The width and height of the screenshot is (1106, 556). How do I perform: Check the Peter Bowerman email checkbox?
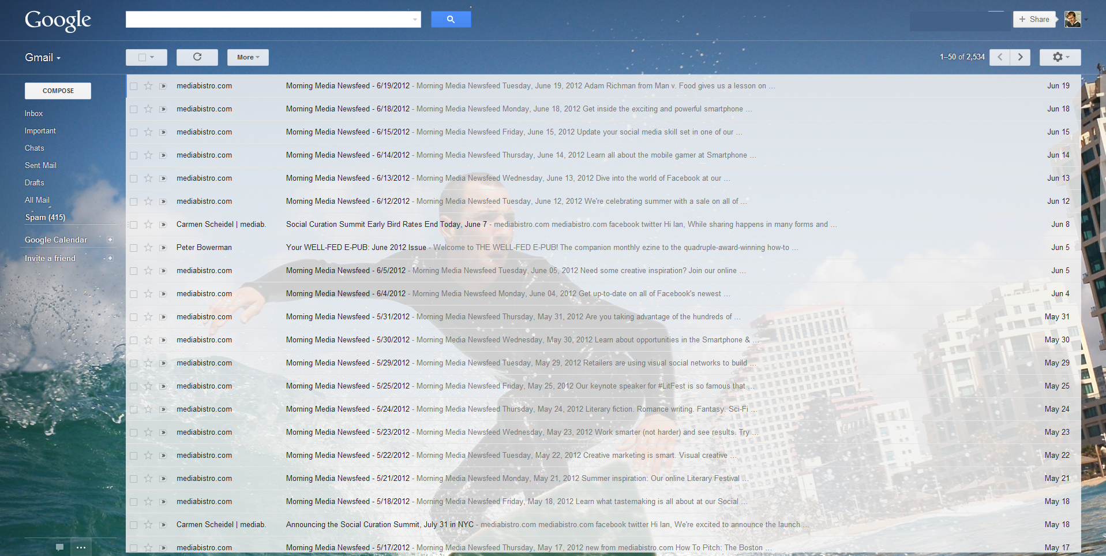click(133, 248)
